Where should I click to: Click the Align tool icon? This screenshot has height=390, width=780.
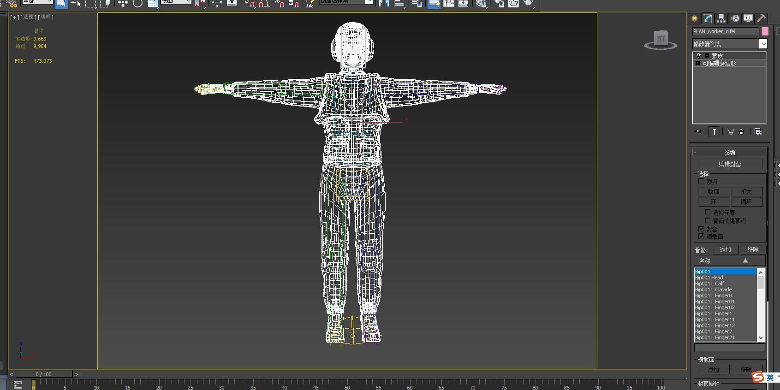pyautogui.click(x=399, y=4)
